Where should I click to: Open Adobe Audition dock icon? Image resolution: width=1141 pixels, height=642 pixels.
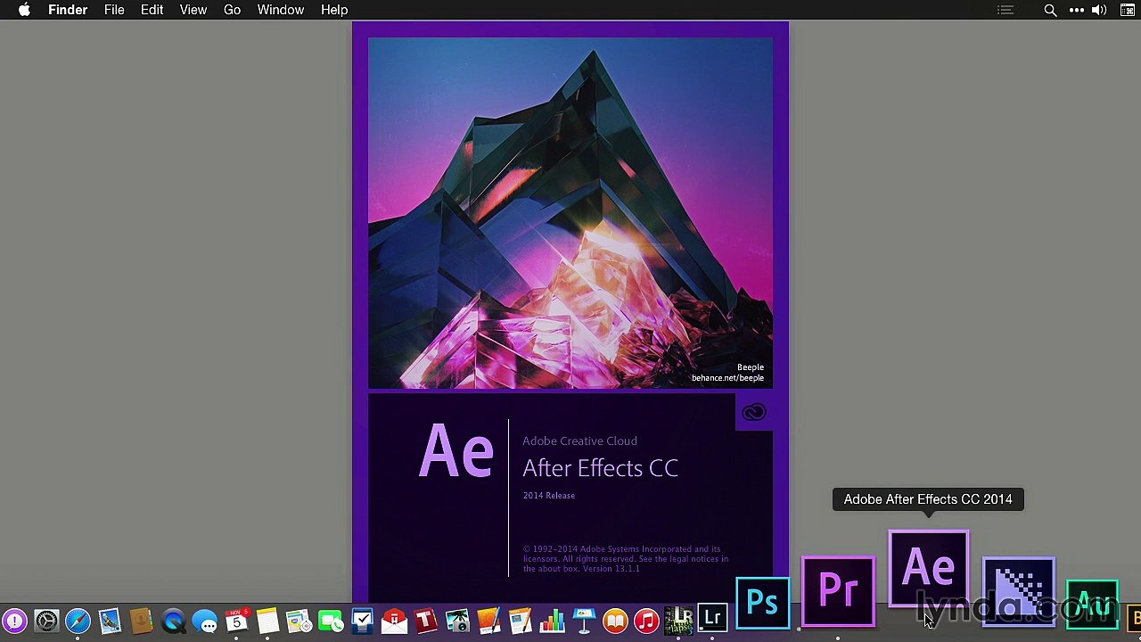tap(1092, 605)
